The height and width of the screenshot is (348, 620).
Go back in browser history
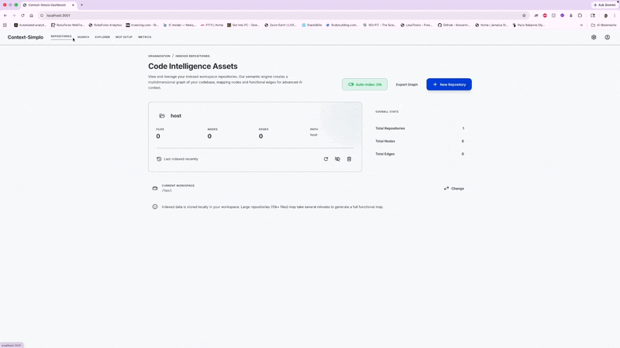(x=5, y=15)
